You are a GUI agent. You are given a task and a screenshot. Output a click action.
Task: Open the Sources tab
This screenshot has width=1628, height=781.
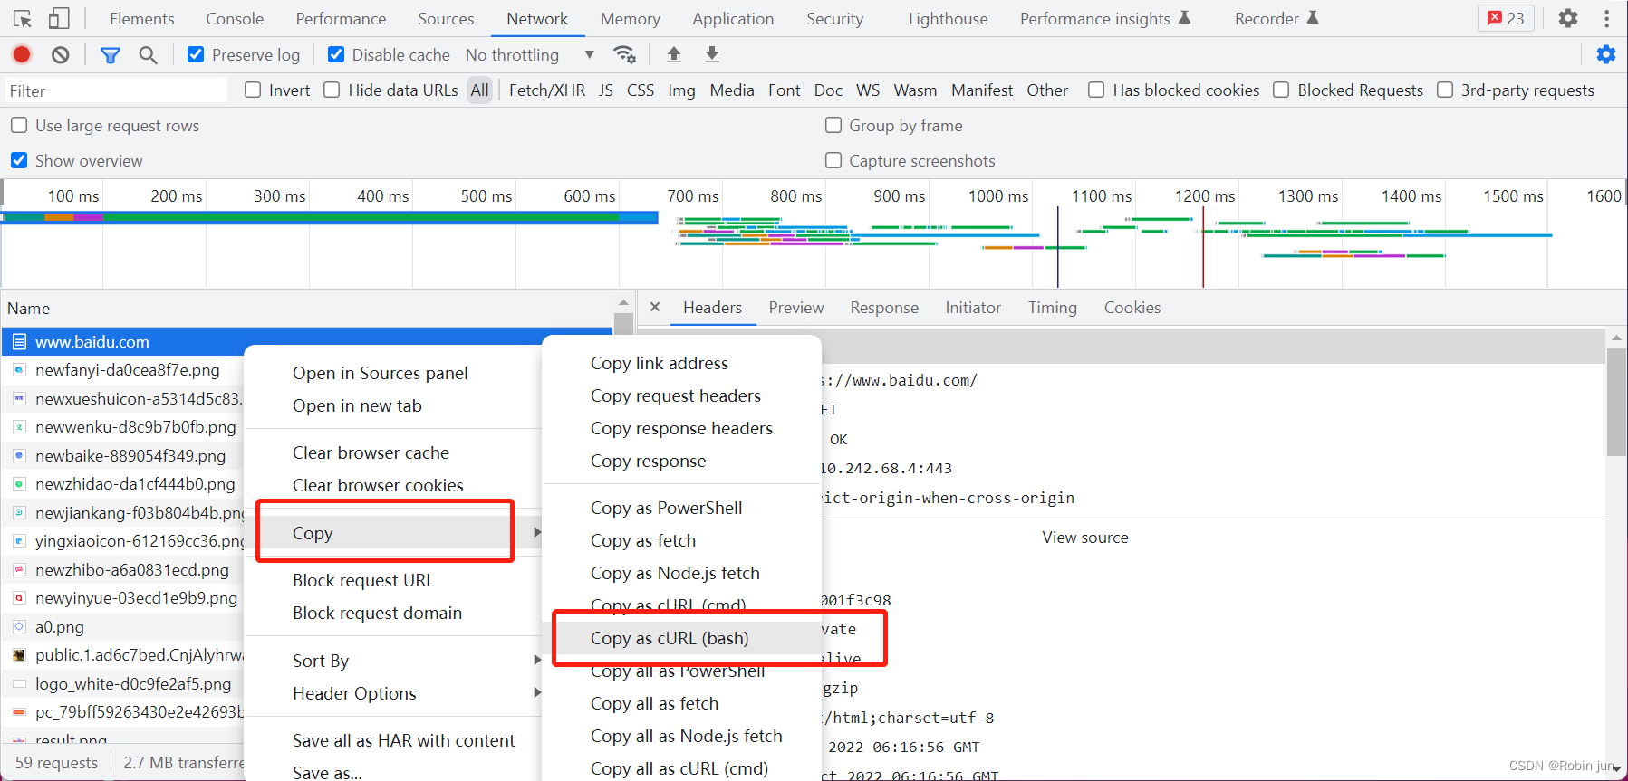446,18
